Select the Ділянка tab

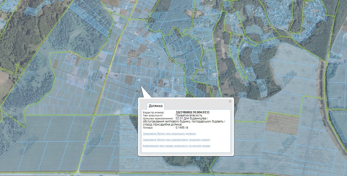tap(156, 106)
